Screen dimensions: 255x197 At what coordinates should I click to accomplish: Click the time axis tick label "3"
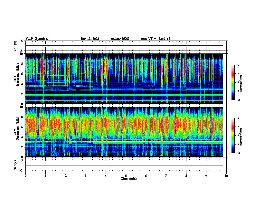tap(86, 176)
